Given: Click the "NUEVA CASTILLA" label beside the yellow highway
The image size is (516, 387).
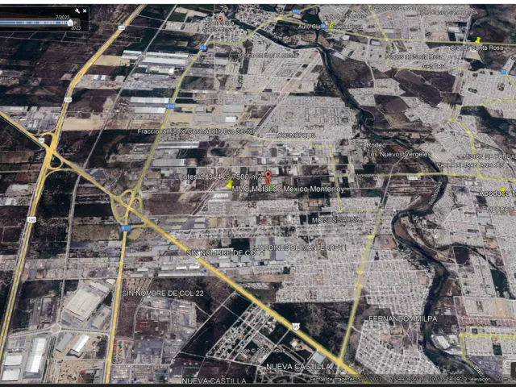Looking at the screenshot, I should pos(298,367).
